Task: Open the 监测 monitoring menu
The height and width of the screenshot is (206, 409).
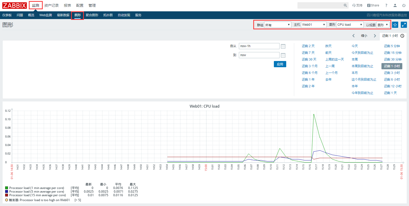Action: [36, 5]
